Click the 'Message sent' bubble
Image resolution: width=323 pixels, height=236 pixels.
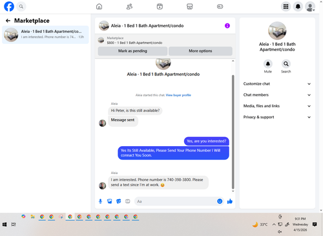click(x=123, y=121)
